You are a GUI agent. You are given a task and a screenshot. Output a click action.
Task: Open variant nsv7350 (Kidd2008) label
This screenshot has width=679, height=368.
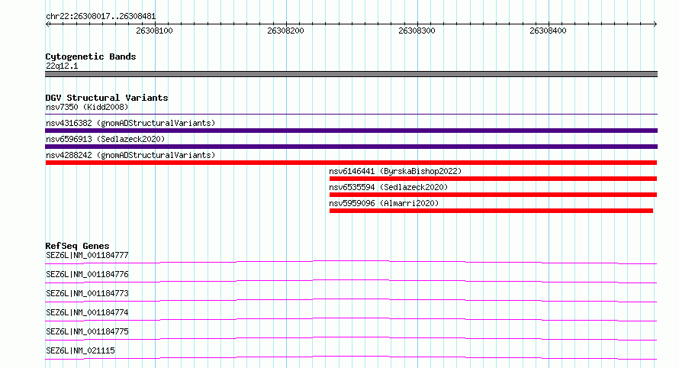(87, 107)
